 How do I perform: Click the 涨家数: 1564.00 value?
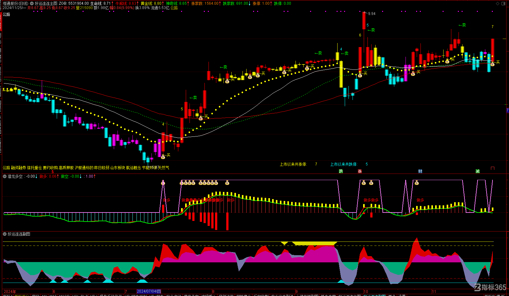[205, 3]
